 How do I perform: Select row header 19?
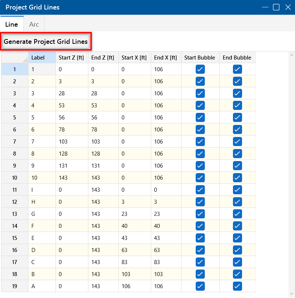coord(15,286)
